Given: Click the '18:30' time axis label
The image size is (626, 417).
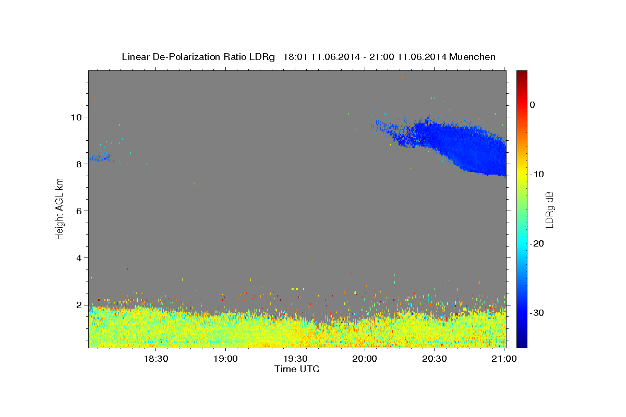Looking at the screenshot, I should pos(155,359).
